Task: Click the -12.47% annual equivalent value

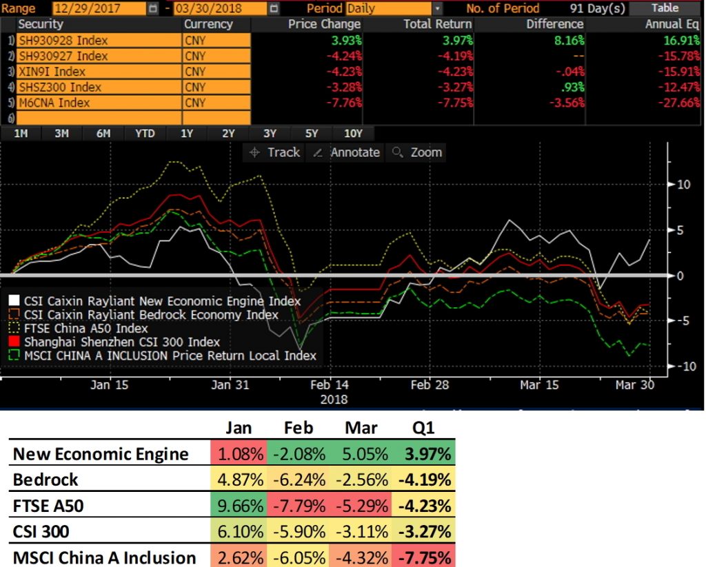Action: pos(679,87)
